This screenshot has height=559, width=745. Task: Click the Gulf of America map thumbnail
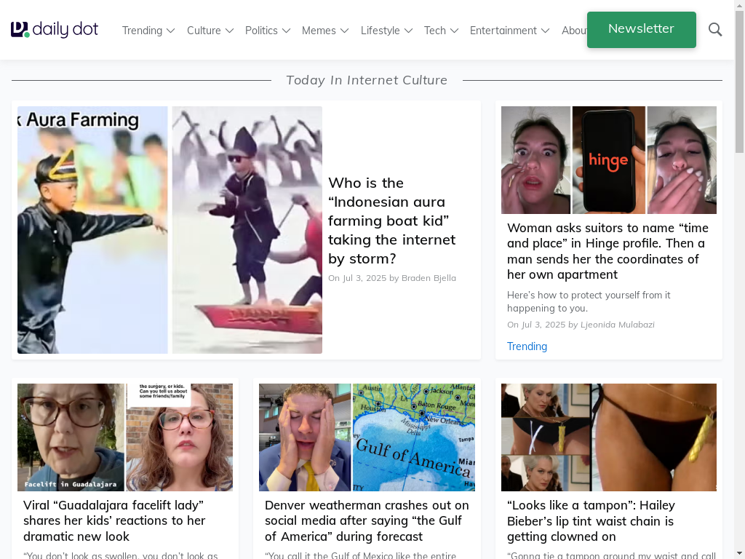pyautogui.click(x=367, y=437)
